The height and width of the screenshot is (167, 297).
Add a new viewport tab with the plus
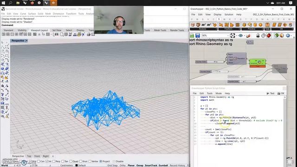[x=53, y=156]
